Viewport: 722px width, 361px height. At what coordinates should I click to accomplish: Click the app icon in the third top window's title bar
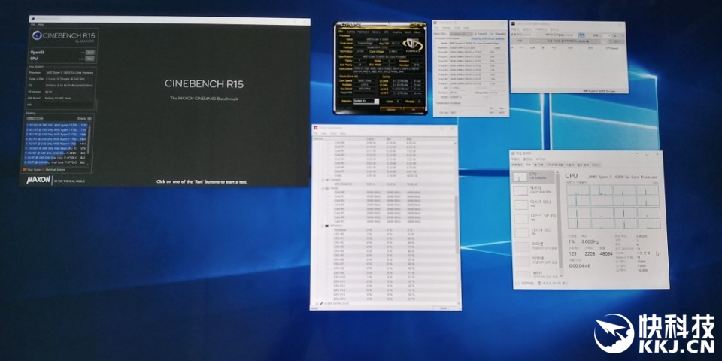click(513, 23)
